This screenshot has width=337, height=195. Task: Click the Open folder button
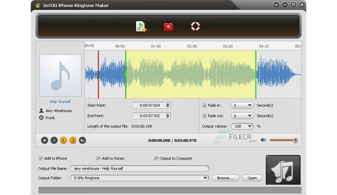point(252,178)
